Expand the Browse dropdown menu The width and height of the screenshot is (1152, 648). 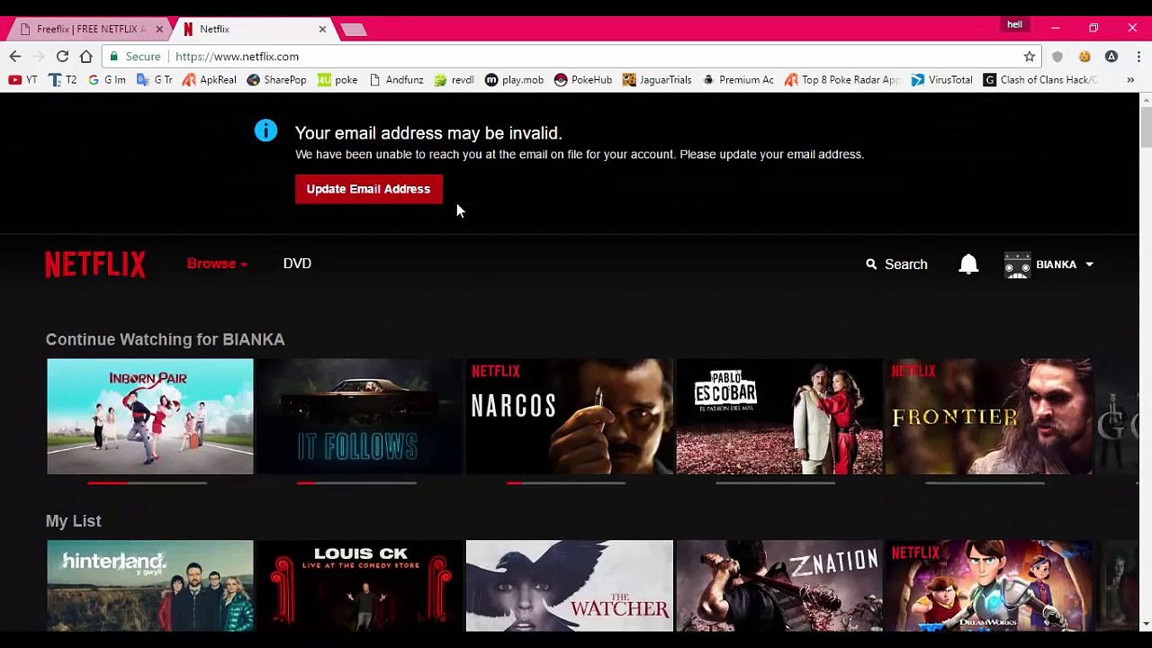pyautogui.click(x=217, y=264)
